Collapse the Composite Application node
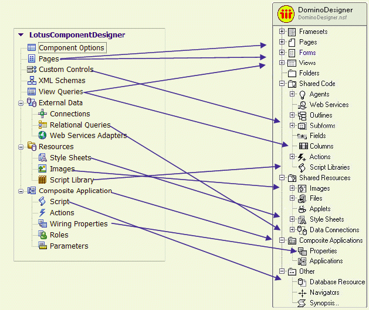Screen dimensions: 369x310 [21, 191]
